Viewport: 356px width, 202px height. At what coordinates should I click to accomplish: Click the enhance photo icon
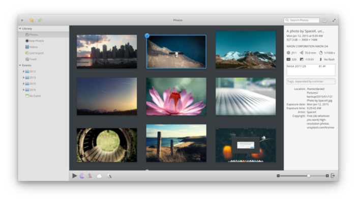pos(109,176)
